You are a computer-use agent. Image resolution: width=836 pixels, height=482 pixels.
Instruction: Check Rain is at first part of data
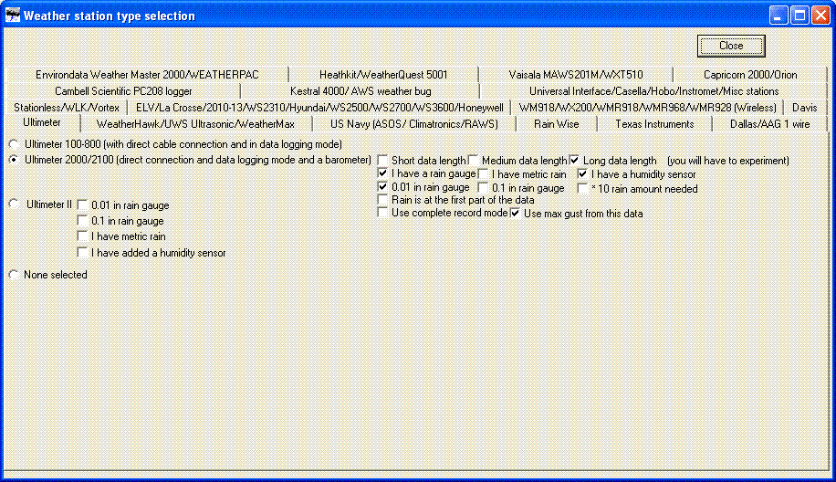click(x=382, y=200)
